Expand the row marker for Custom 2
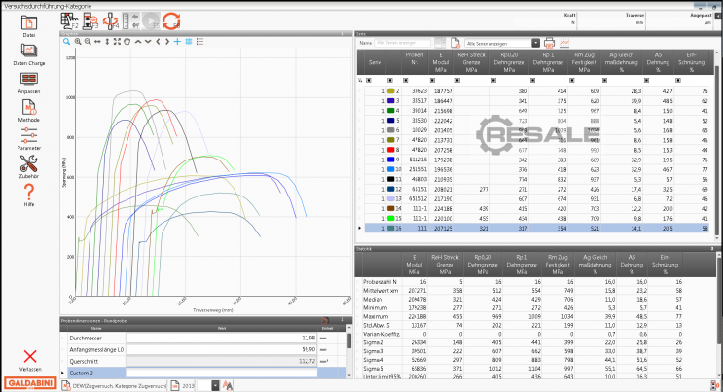723x392 pixels. click(x=63, y=373)
